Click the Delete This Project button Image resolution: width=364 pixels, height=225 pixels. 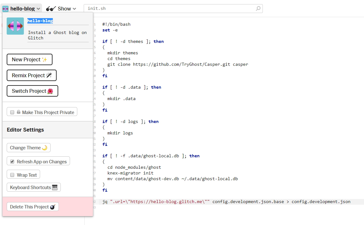(x=33, y=207)
